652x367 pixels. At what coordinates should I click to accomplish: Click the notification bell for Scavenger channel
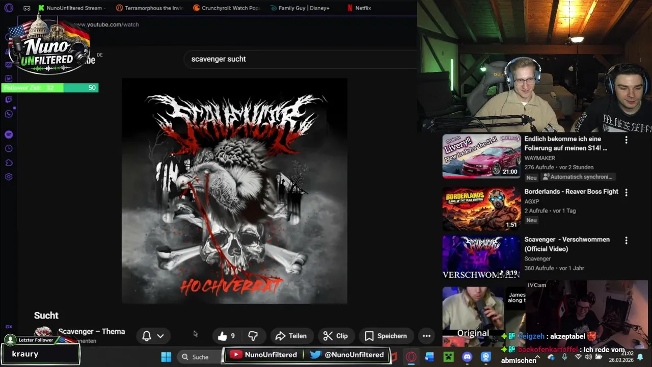pyautogui.click(x=147, y=336)
